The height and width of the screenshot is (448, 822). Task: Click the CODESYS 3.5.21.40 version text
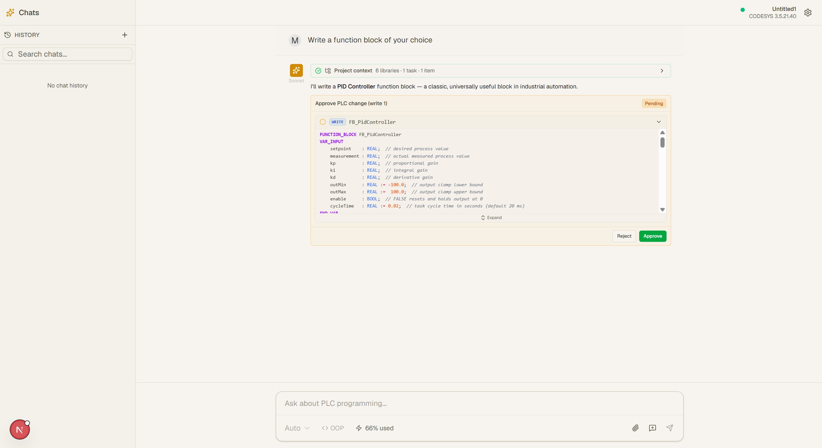[x=772, y=16]
